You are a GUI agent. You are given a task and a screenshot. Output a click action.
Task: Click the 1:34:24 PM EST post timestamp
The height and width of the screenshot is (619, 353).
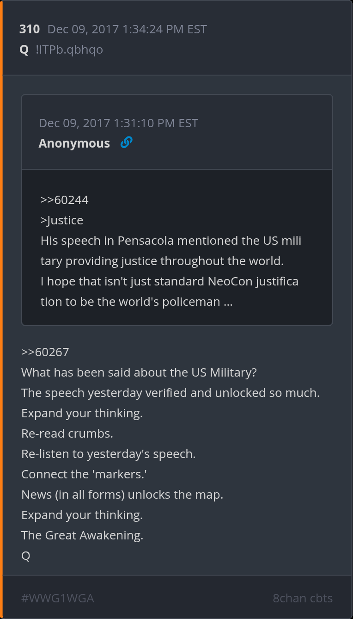pyautogui.click(x=127, y=29)
